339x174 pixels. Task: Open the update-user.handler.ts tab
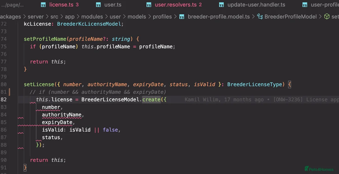click(256, 5)
